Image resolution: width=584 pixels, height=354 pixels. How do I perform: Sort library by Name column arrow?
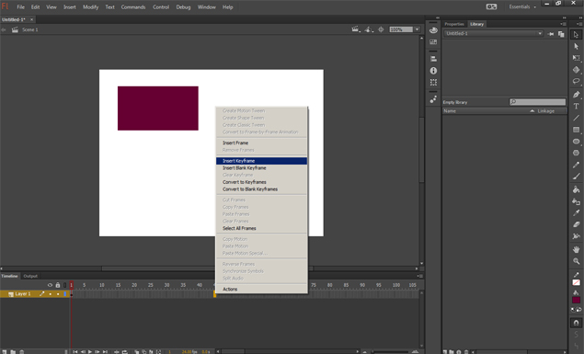[532, 111]
